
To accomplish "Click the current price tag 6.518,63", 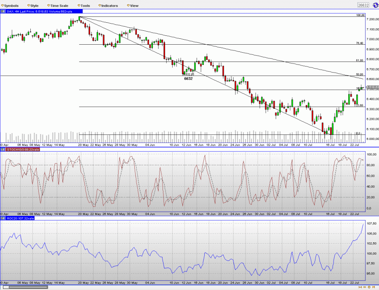I will coord(373,87).
